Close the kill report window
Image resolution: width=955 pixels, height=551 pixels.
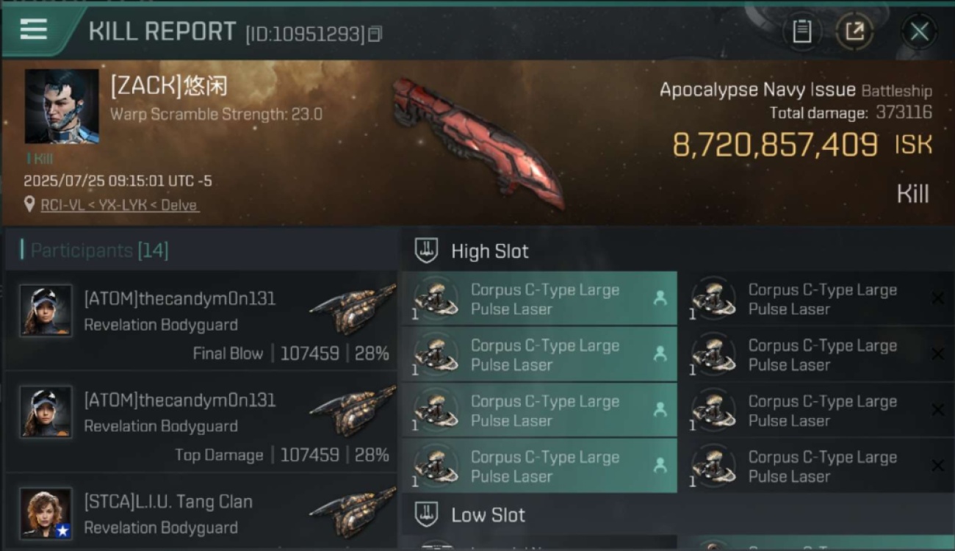[919, 32]
